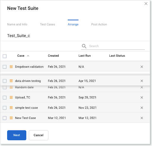Switch to the Test Cases tab

tap(47, 24)
